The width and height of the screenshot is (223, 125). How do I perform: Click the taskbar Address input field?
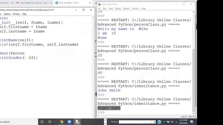[x=134, y=122]
